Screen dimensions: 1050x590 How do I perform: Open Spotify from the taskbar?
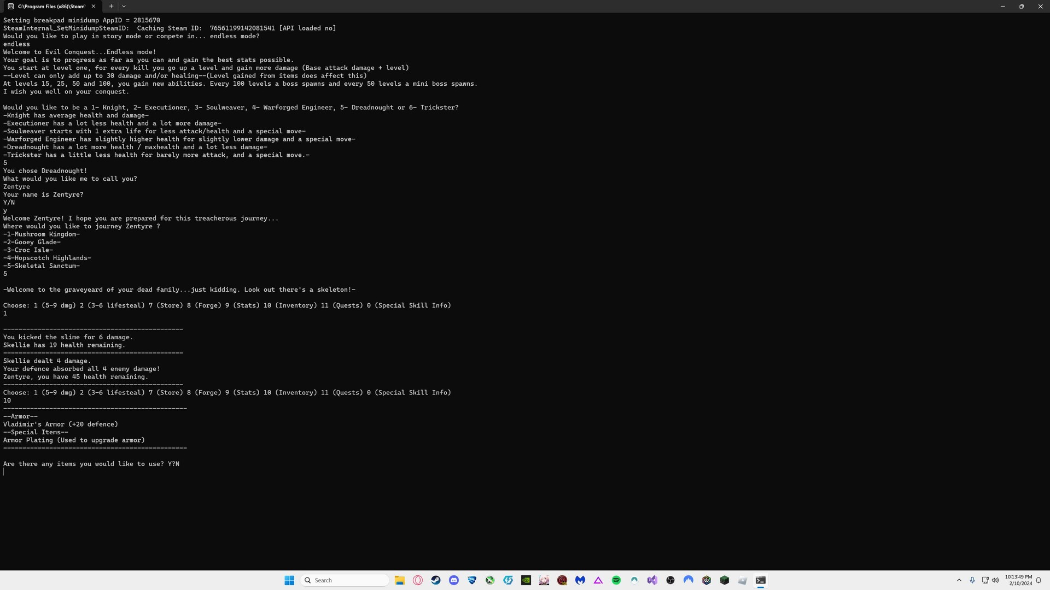tap(616, 580)
